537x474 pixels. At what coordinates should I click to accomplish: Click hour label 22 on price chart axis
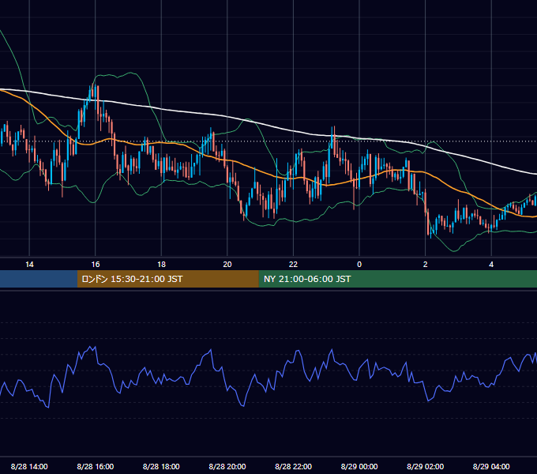(x=294, y=265)
